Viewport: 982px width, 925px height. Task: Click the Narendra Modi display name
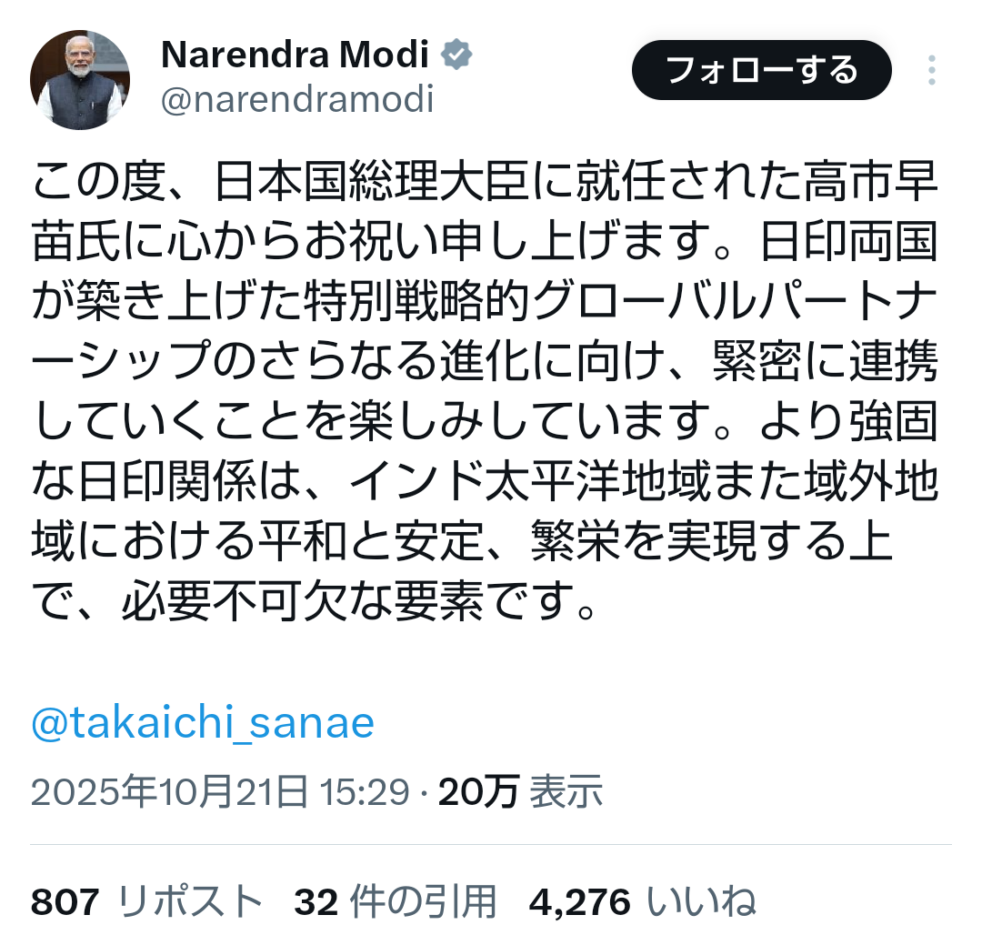(x=295, y=56)
